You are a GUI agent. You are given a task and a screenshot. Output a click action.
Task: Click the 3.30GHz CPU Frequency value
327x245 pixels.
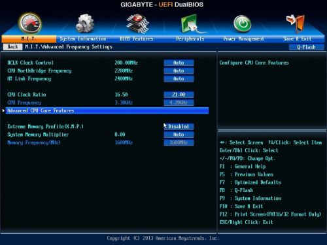(124, 103)
